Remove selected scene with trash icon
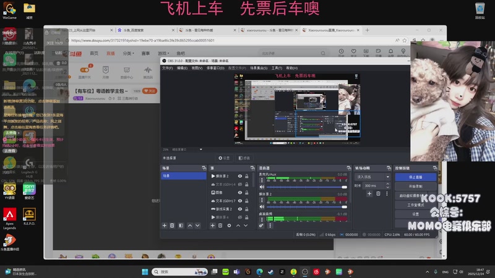Screen dimensions: 495x278 pos(172,225)
